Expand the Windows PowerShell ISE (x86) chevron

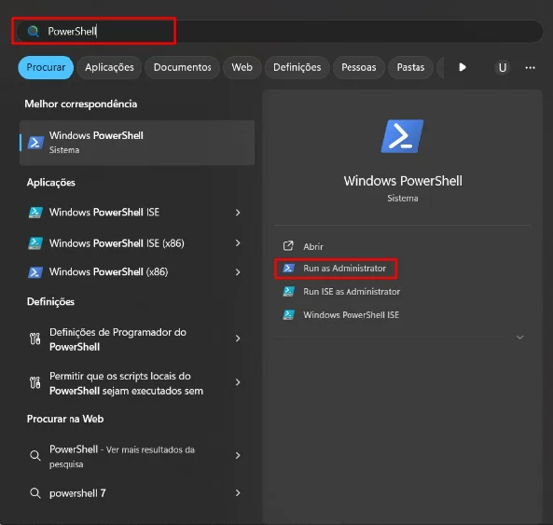click(x=238, y=243)
